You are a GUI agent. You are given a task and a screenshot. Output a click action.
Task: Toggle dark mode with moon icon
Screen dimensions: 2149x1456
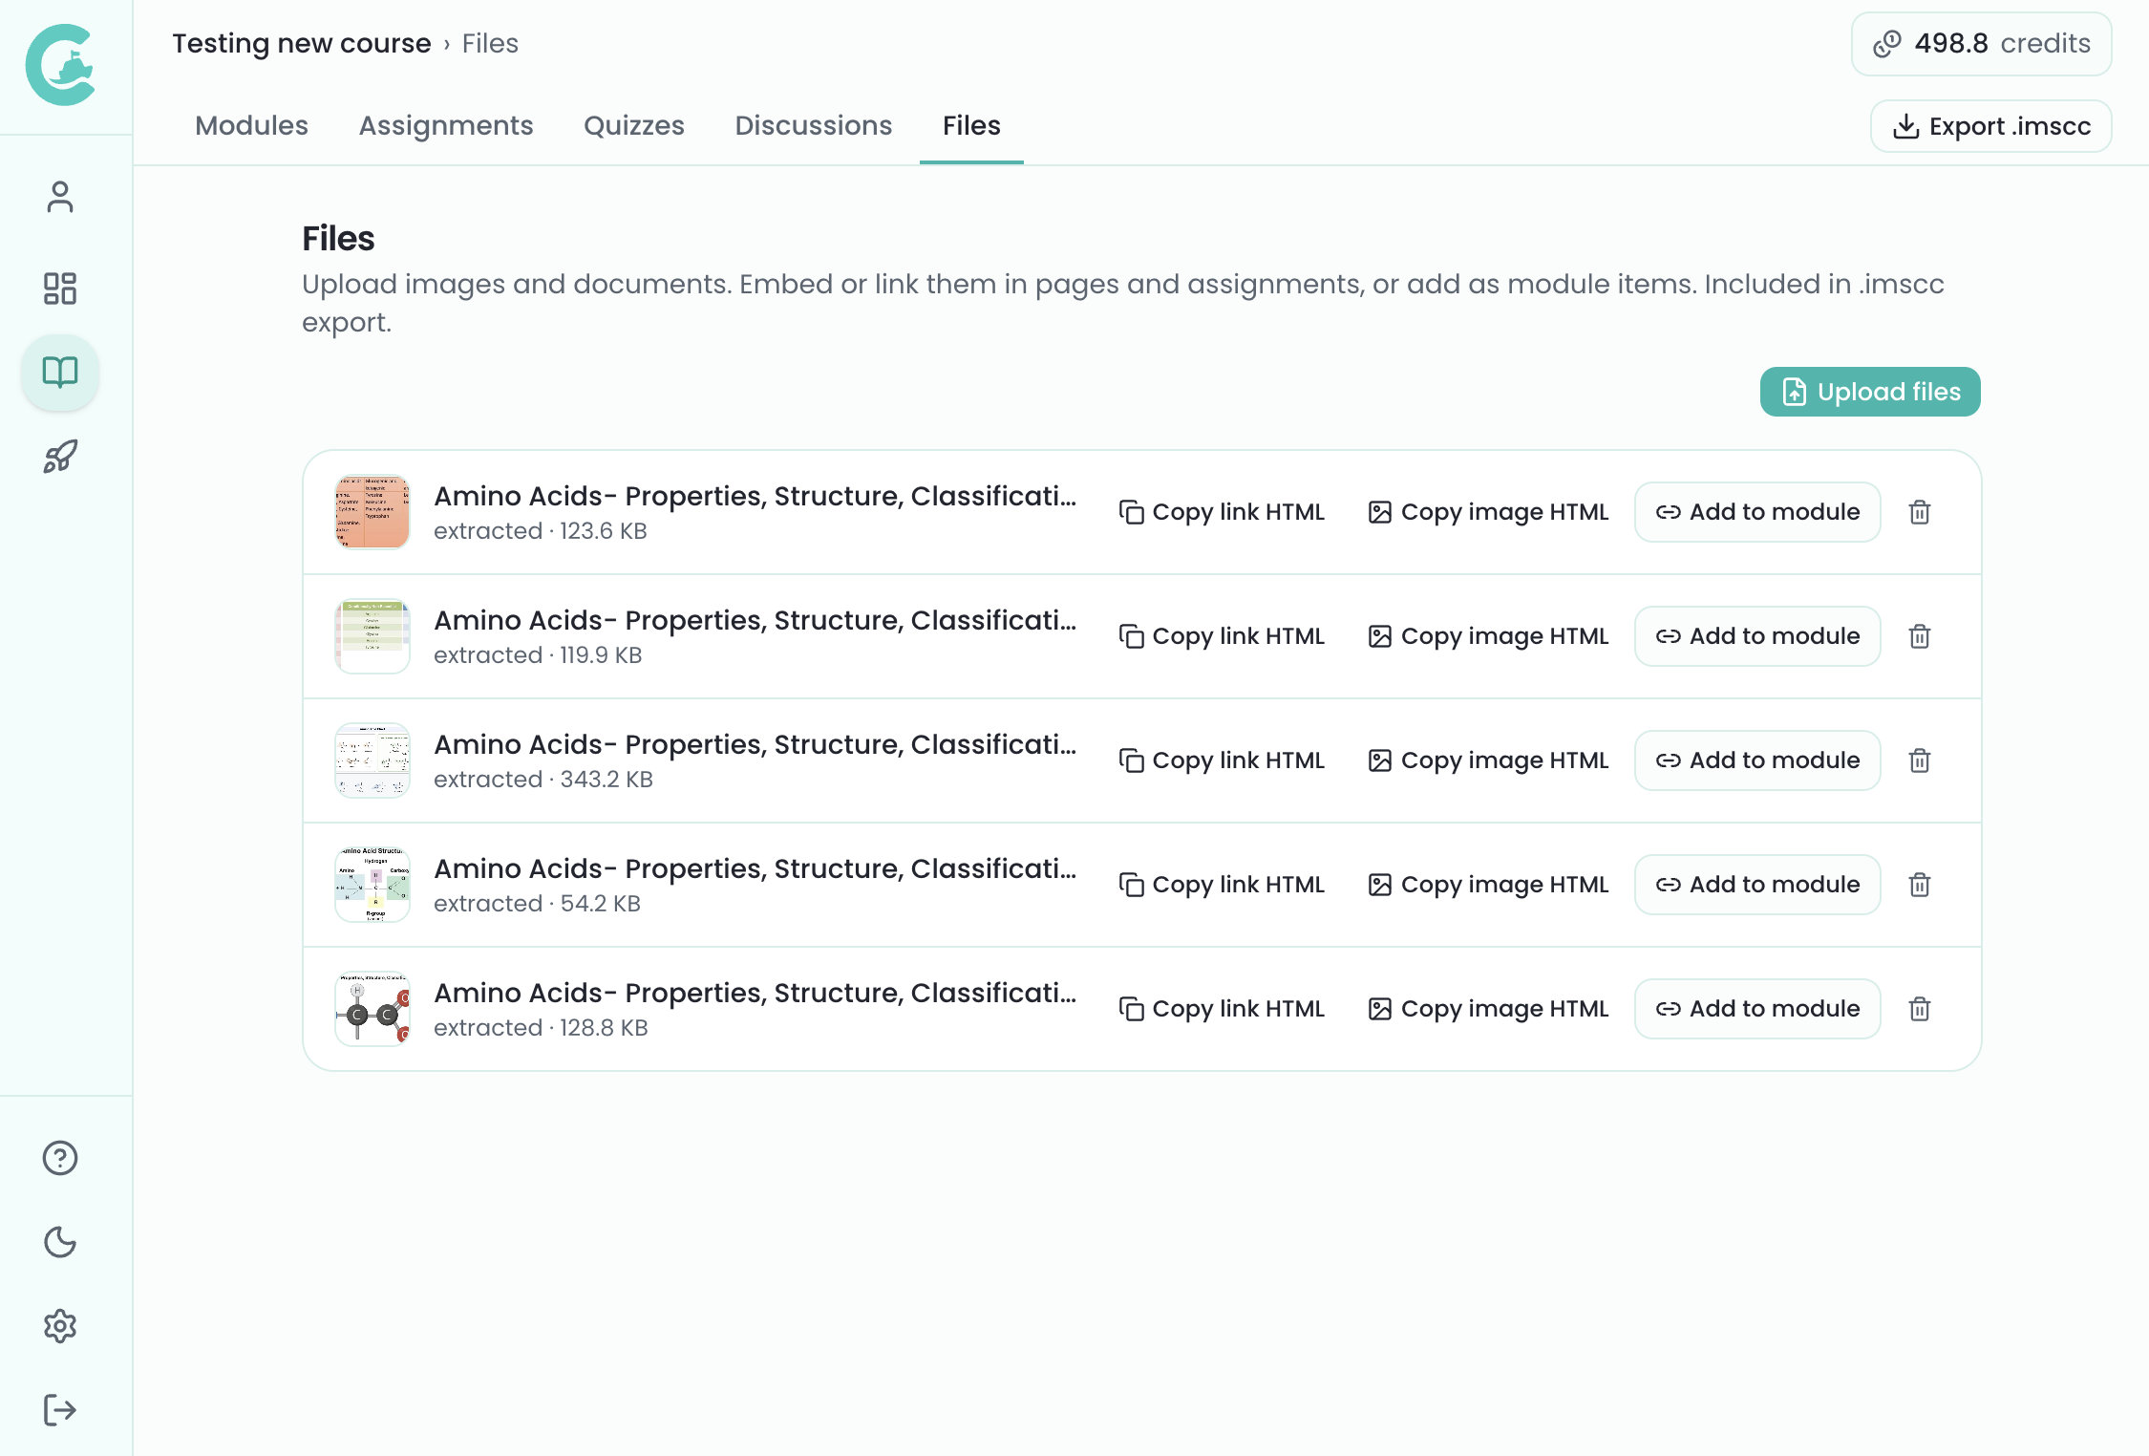(60, 1242)
